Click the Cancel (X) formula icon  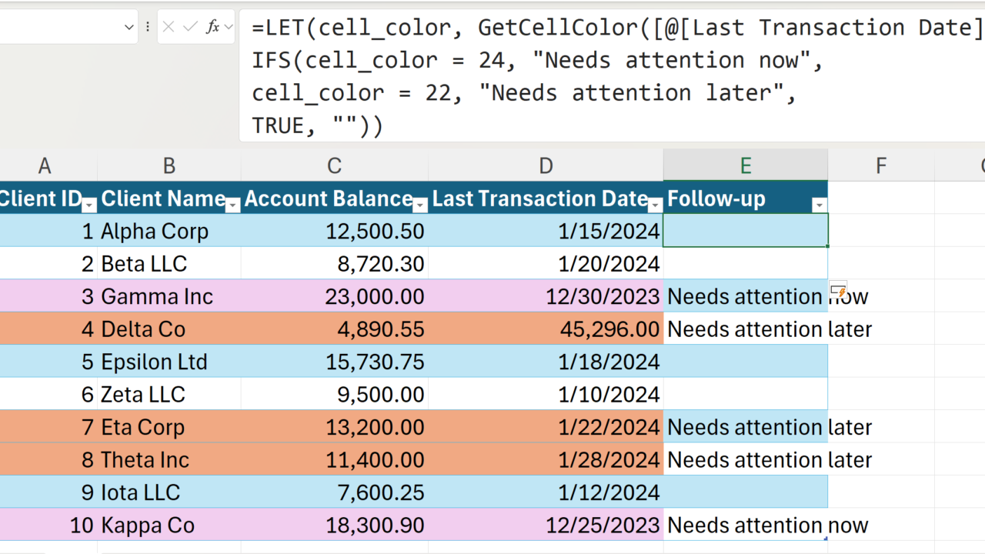[169, 27]
